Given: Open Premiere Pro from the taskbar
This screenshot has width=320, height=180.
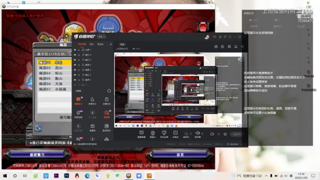Looking at the screenshot, I should (56, 176).
